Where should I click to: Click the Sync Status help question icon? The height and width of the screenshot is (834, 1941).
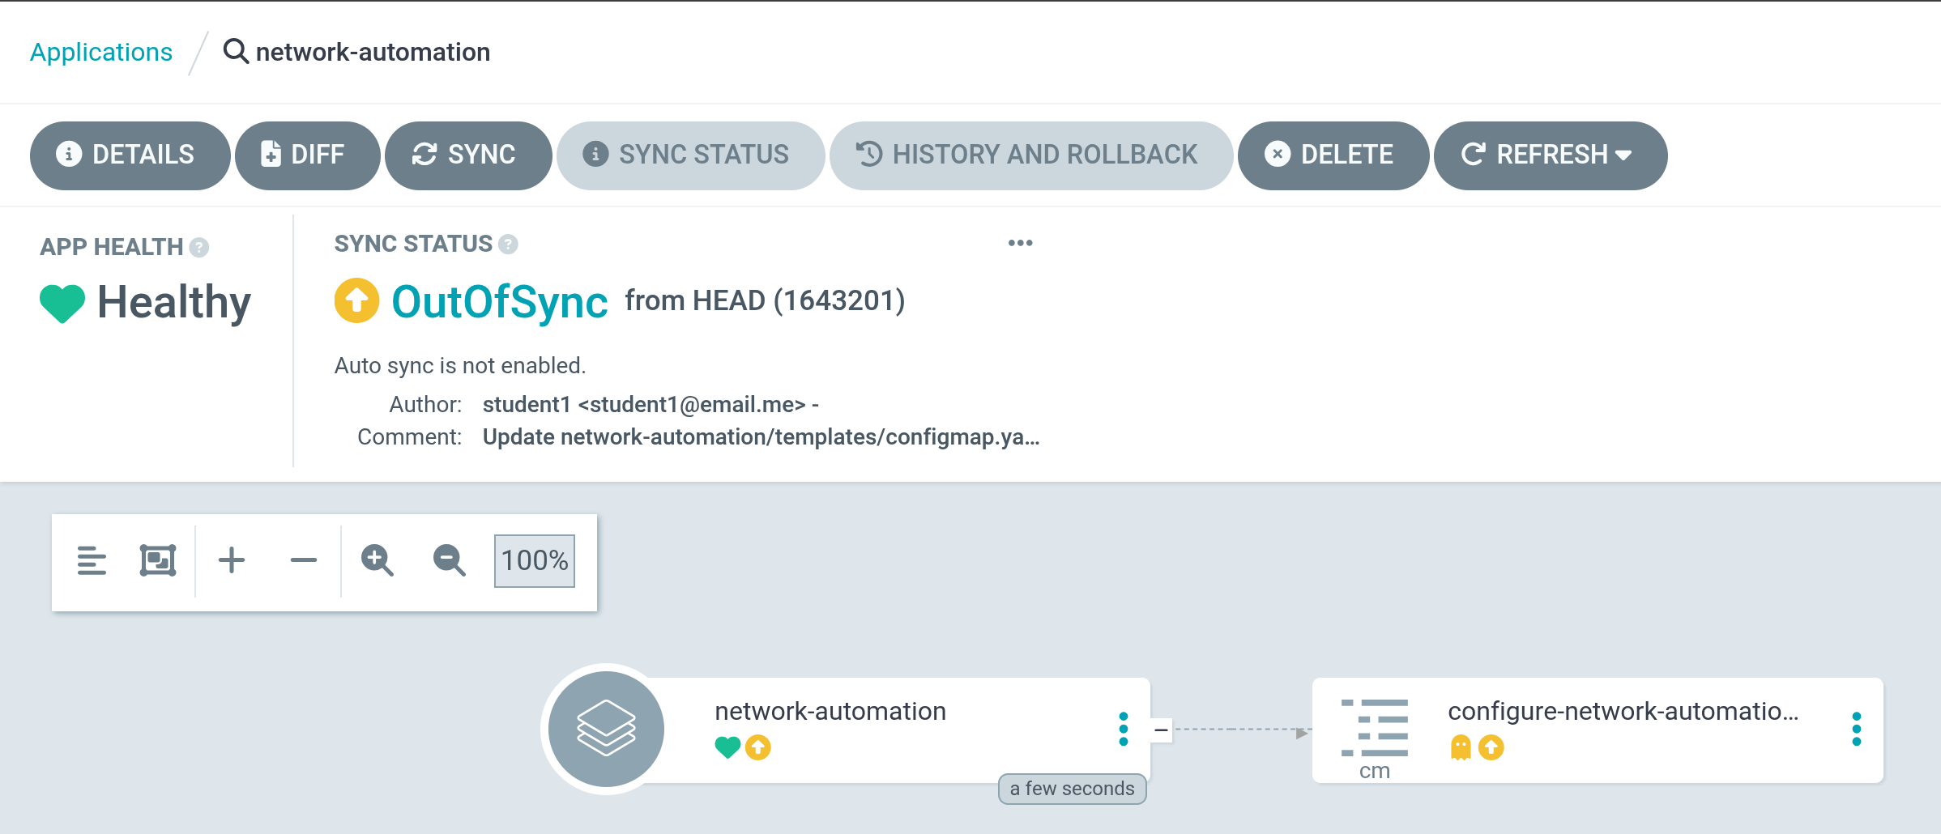[x=508, y=245]
